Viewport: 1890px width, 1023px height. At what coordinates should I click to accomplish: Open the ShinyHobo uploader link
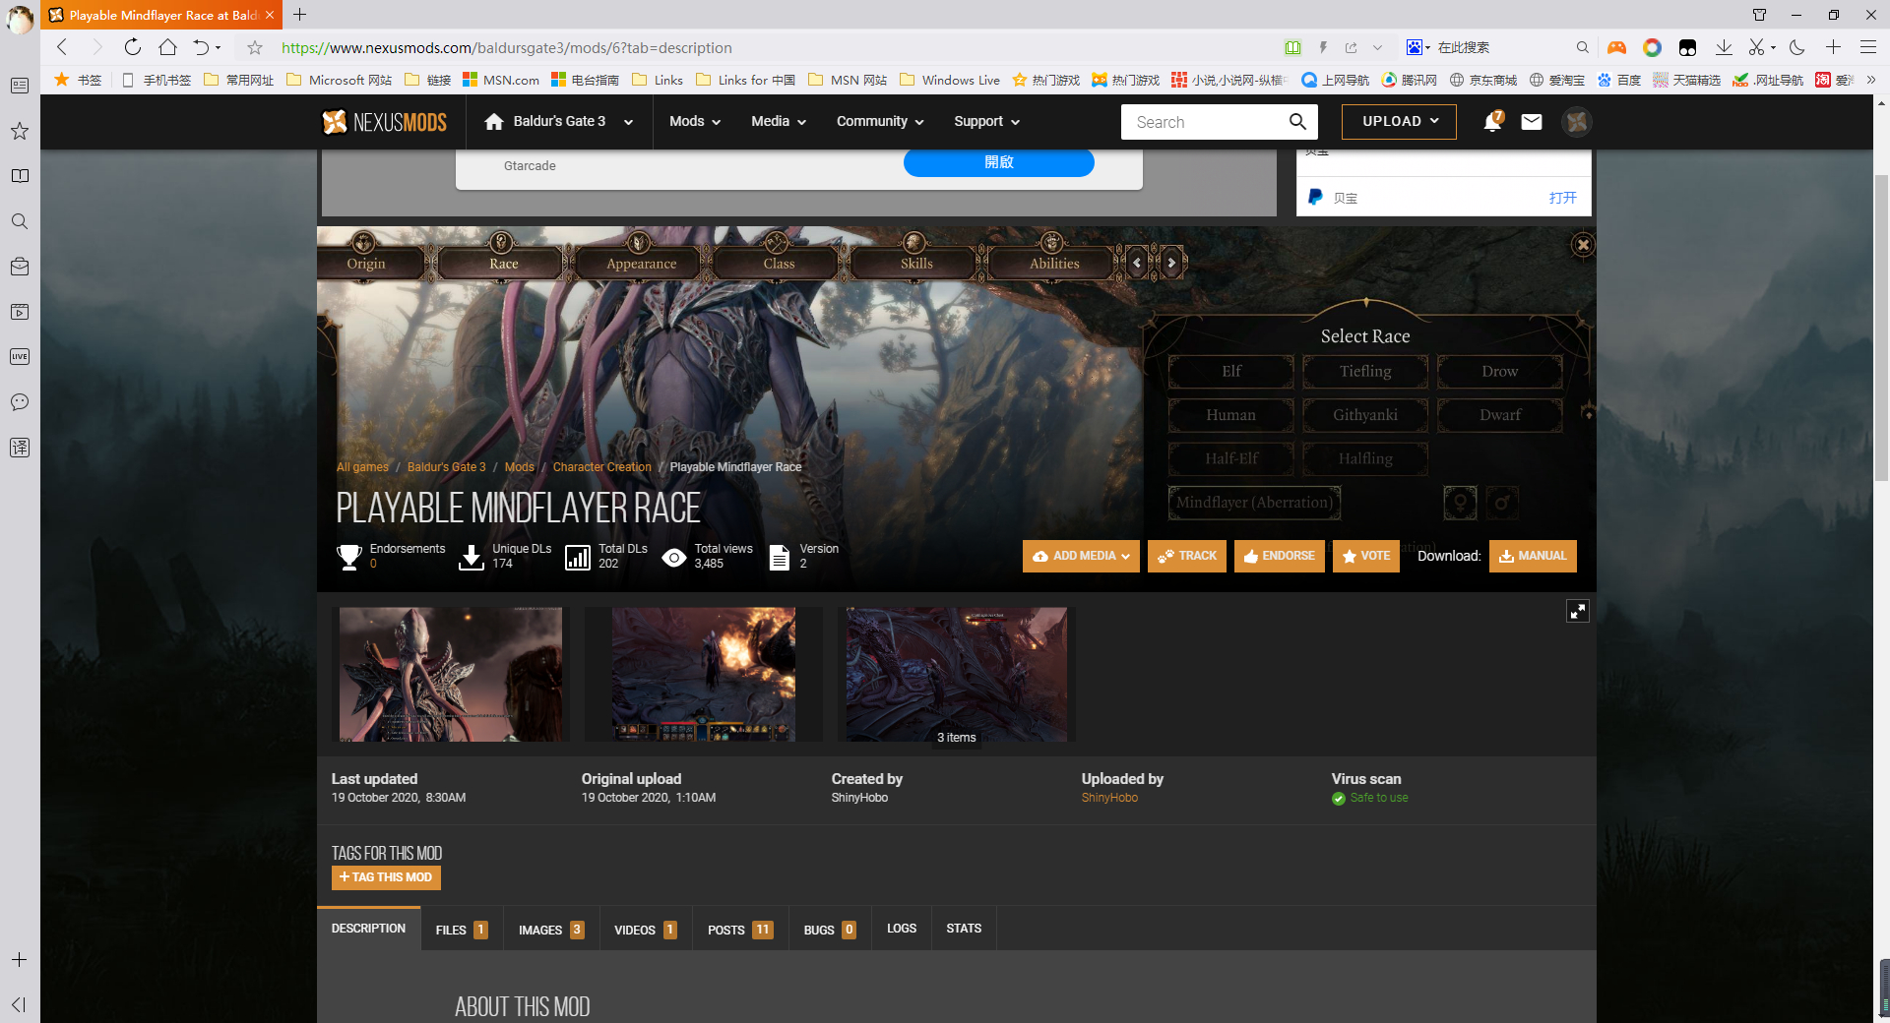pyautogui.click(x=1109, y=798)
